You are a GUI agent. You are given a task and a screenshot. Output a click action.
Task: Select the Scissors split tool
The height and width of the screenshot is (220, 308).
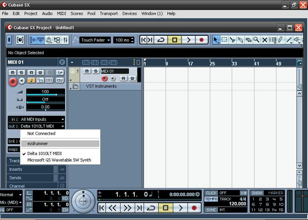coord(232,40)
